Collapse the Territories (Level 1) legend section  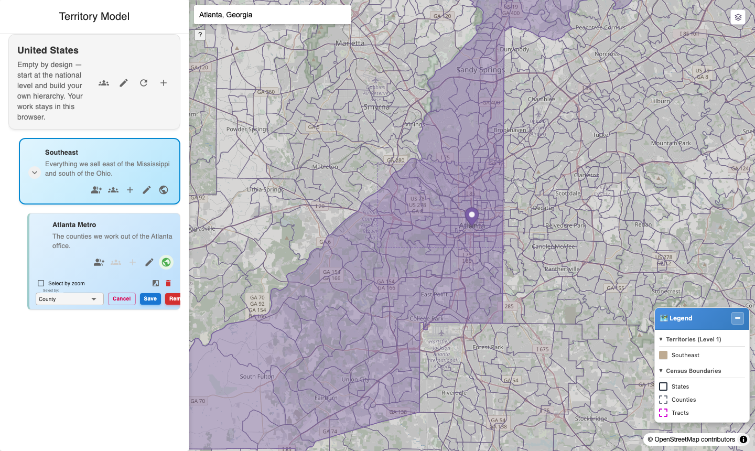(661, 339)
